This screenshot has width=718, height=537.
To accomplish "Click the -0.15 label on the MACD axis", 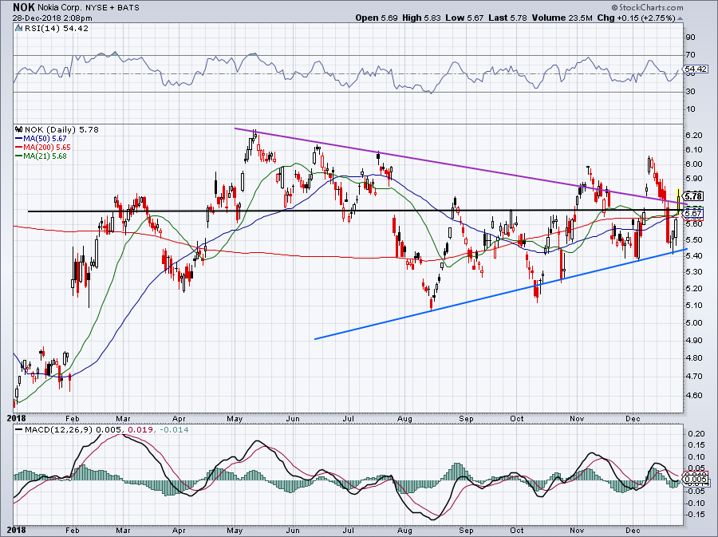I will pos(695,515).
